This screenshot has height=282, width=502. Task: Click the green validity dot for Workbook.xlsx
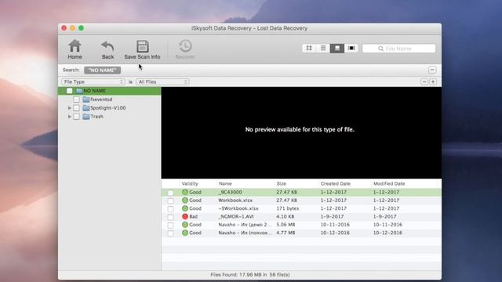coord(185,201)
